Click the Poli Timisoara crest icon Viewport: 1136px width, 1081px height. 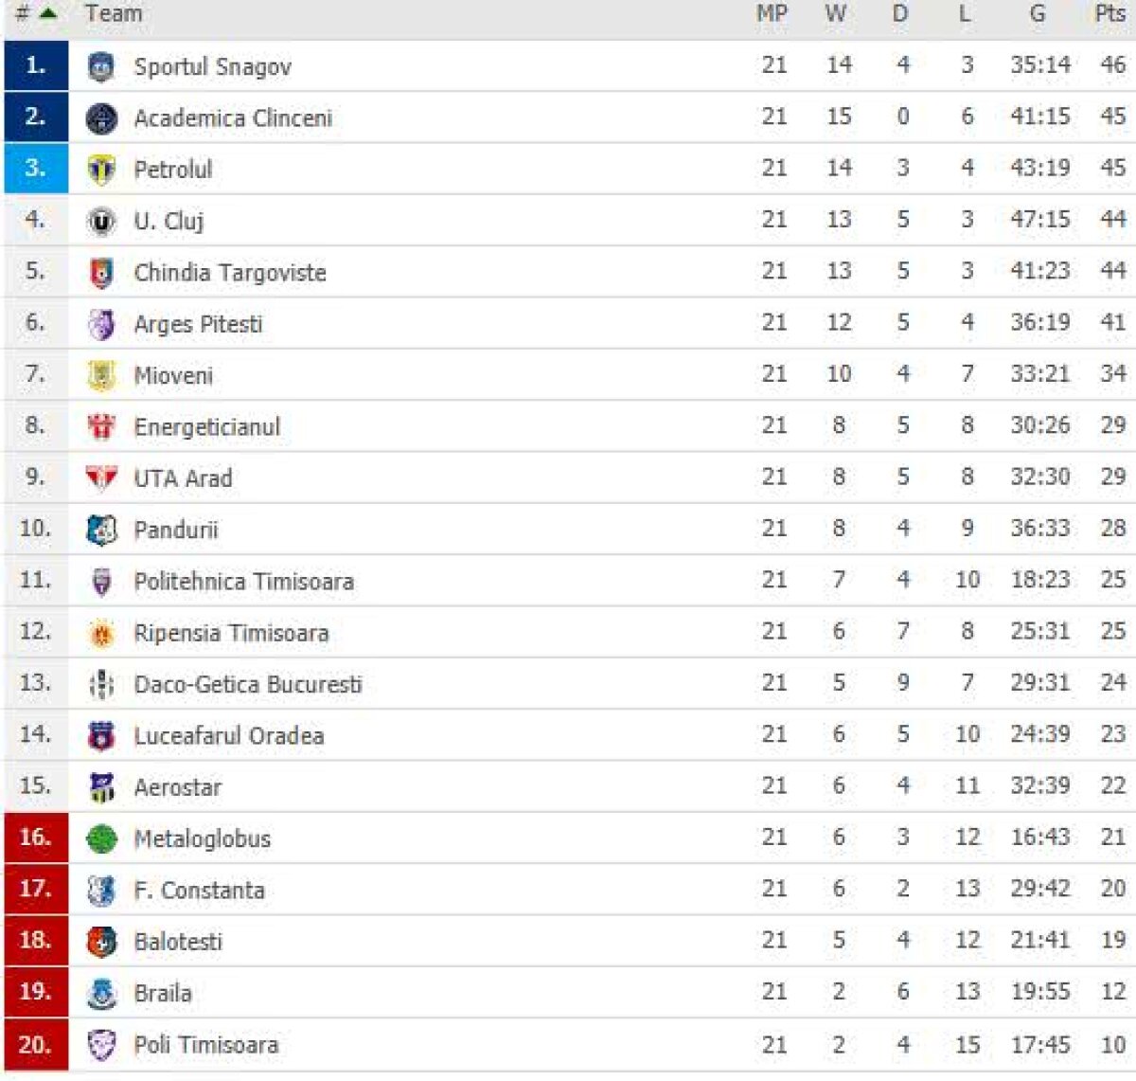coord(101,1044)
